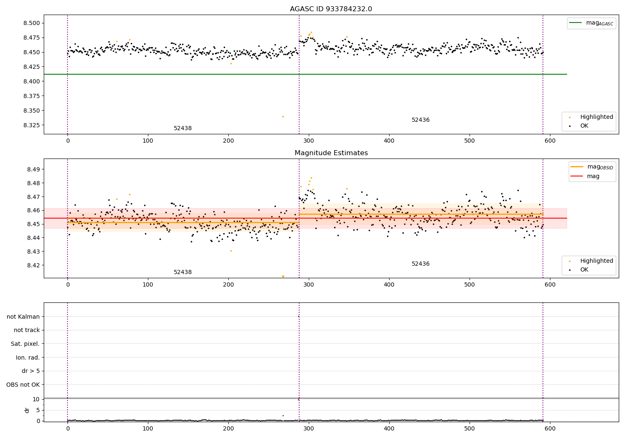Click the lone dr outlier point near x 268
The width and height of the screenshot is (625, 438).
[283, 415]
